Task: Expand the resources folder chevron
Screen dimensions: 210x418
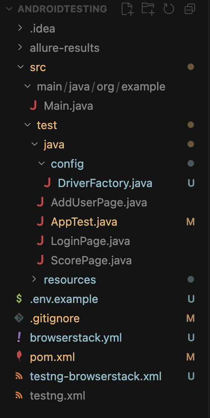Action: pos(34,279)
